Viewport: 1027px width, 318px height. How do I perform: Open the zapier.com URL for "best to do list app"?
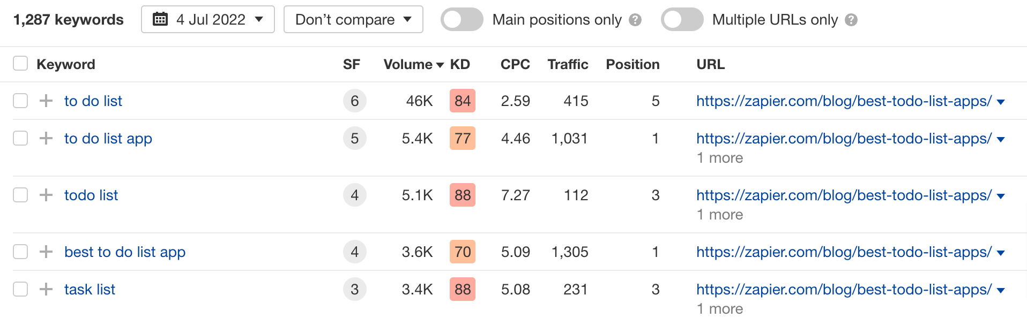[x=844, y=252]
